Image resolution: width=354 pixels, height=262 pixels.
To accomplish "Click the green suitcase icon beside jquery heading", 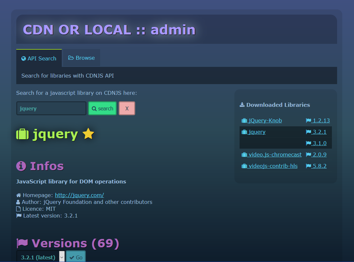I will [x=22, y=134].
